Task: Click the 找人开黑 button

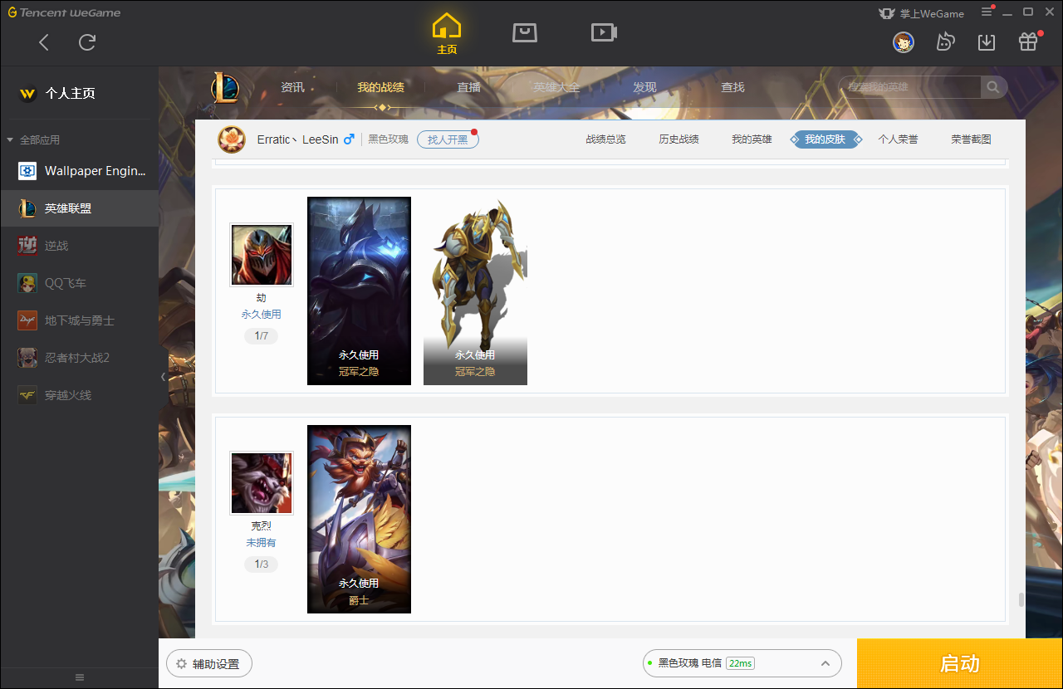Action: click(448, 139)
